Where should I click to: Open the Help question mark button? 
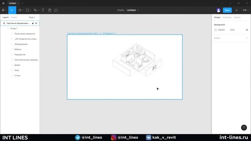point(244,128)
